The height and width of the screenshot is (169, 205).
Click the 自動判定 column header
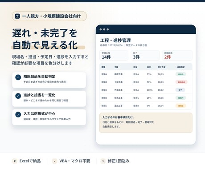pos(181,67)
